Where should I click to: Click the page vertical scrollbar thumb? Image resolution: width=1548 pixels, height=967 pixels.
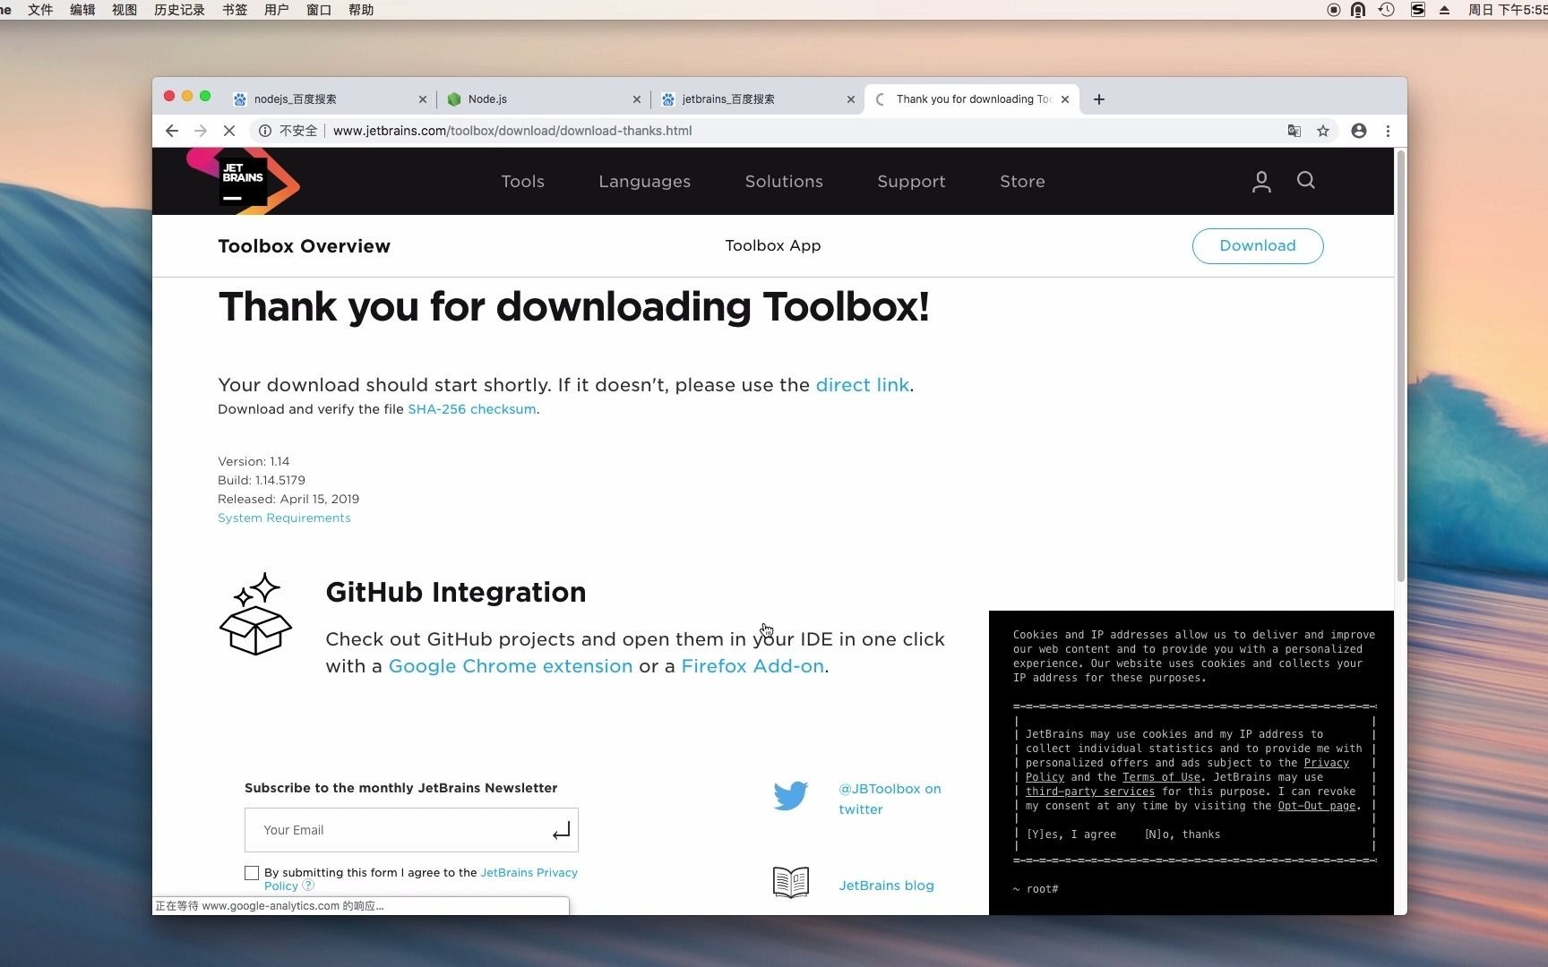(x=1400, y=367)
